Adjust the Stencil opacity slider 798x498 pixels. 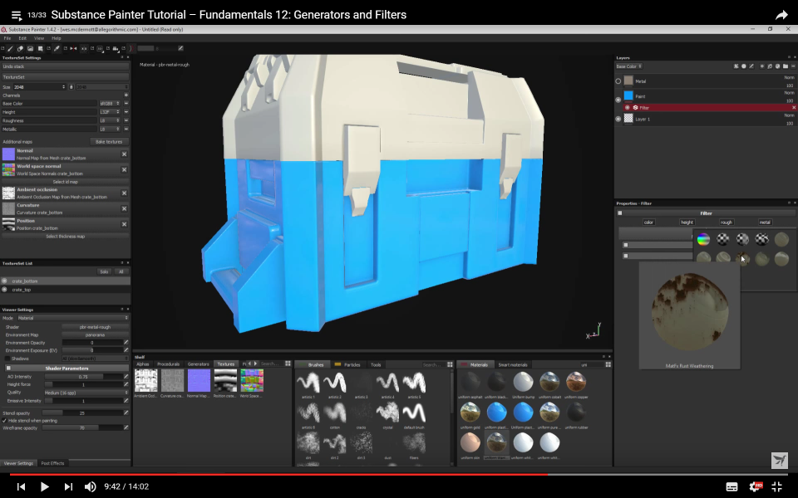pyautogui.click(x=82, y=413)
